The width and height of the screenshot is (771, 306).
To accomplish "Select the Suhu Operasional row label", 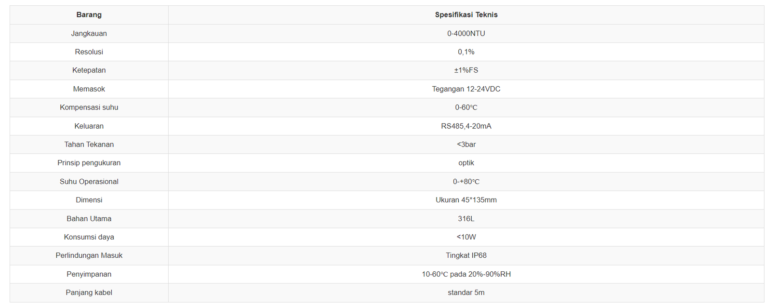I will (89, 182).
